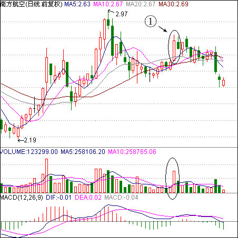Click the volume MA5:258106.20 label

tap(83, 152)
